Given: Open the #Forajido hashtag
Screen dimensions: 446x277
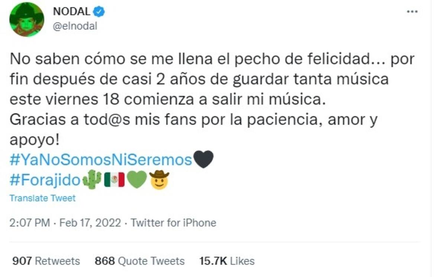Looking at the screenshot, I should [x=45, y=180].
